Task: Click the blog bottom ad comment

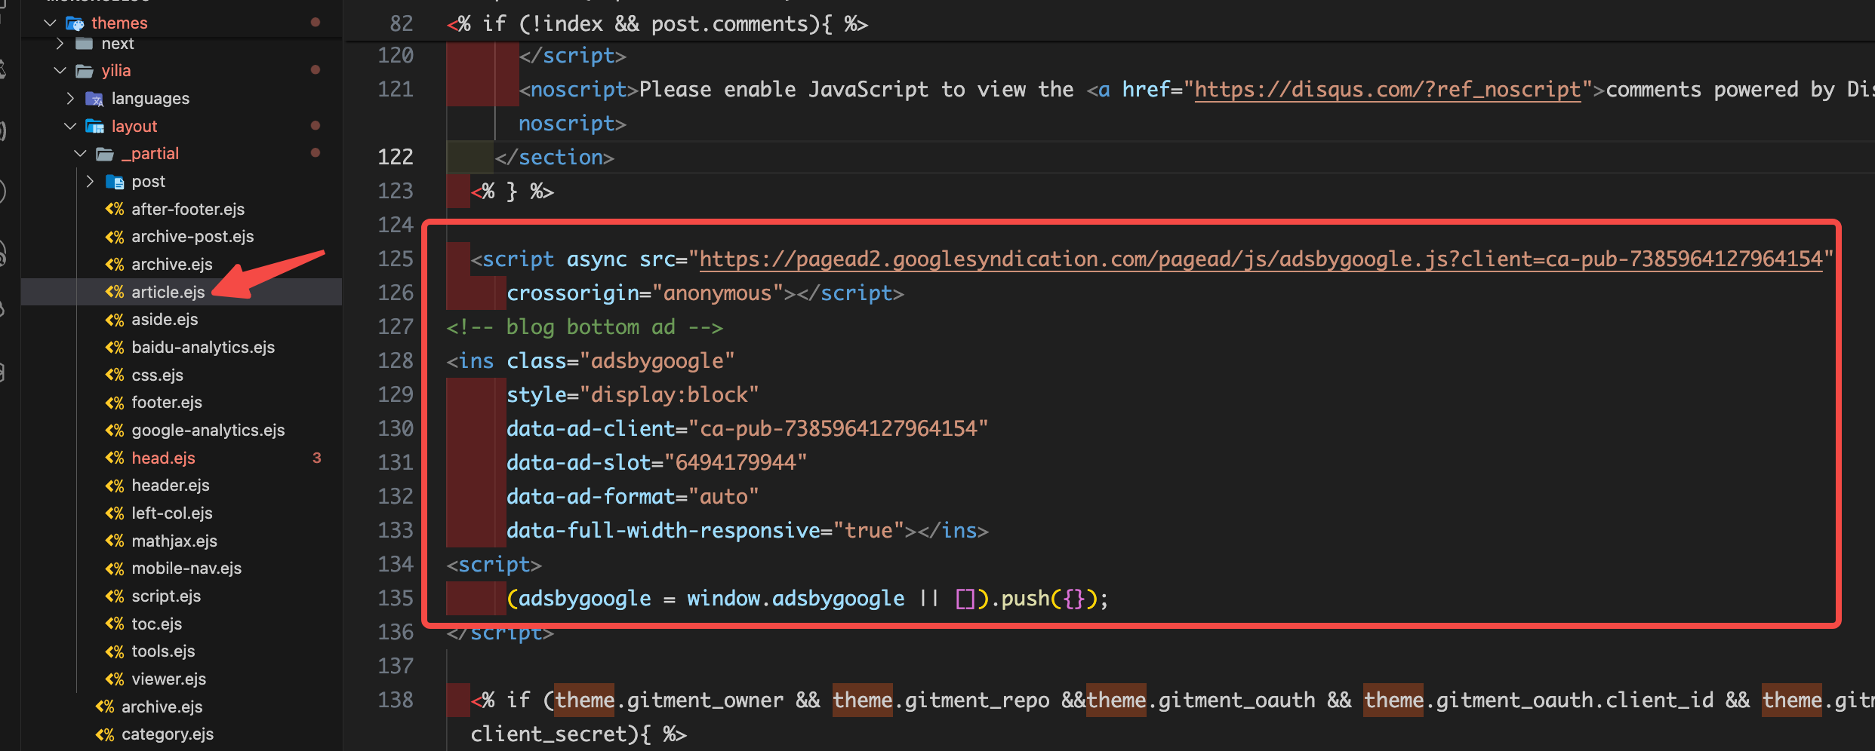Action: click(584, 327)
